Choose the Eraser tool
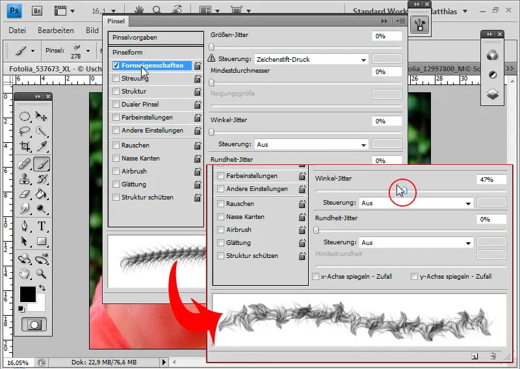 [25, 194]
